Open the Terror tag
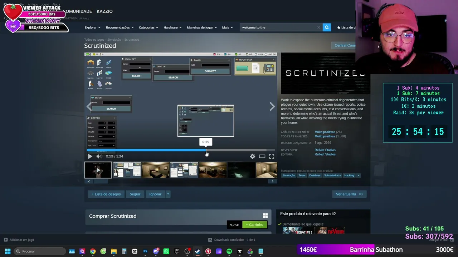The image size is (458, 257). pos(302,176)
